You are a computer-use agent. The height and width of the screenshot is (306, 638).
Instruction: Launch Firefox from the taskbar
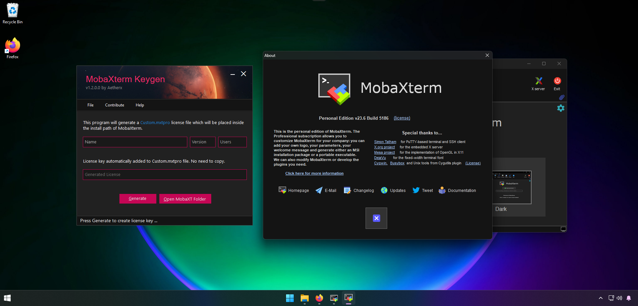[x=319, y=298]
